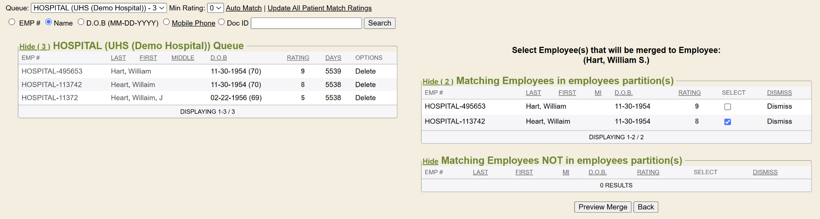
Task: Select the D.O.B search radio option
Action: (x=81, y=22)
